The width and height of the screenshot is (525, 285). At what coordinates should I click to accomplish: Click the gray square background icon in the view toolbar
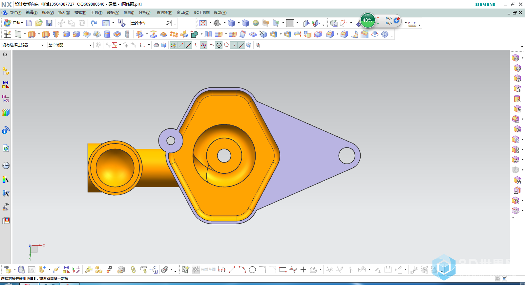click(290, 23)
